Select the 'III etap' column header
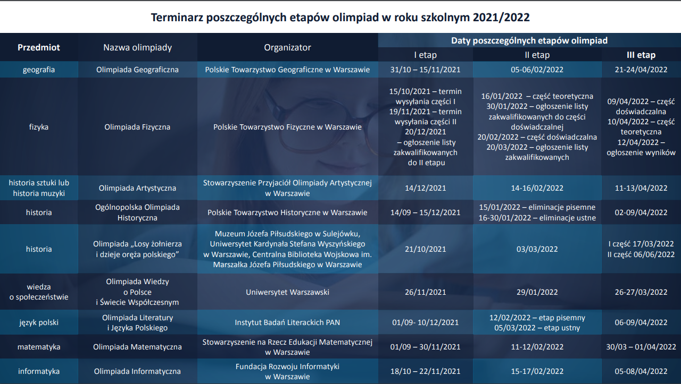 point(641,55)
